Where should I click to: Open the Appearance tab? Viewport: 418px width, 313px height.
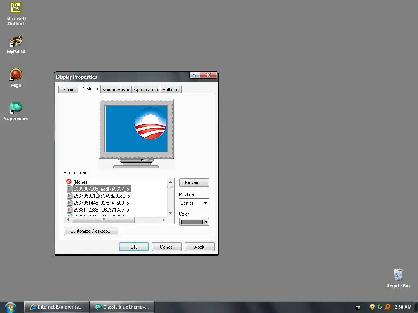click(146, 89)
